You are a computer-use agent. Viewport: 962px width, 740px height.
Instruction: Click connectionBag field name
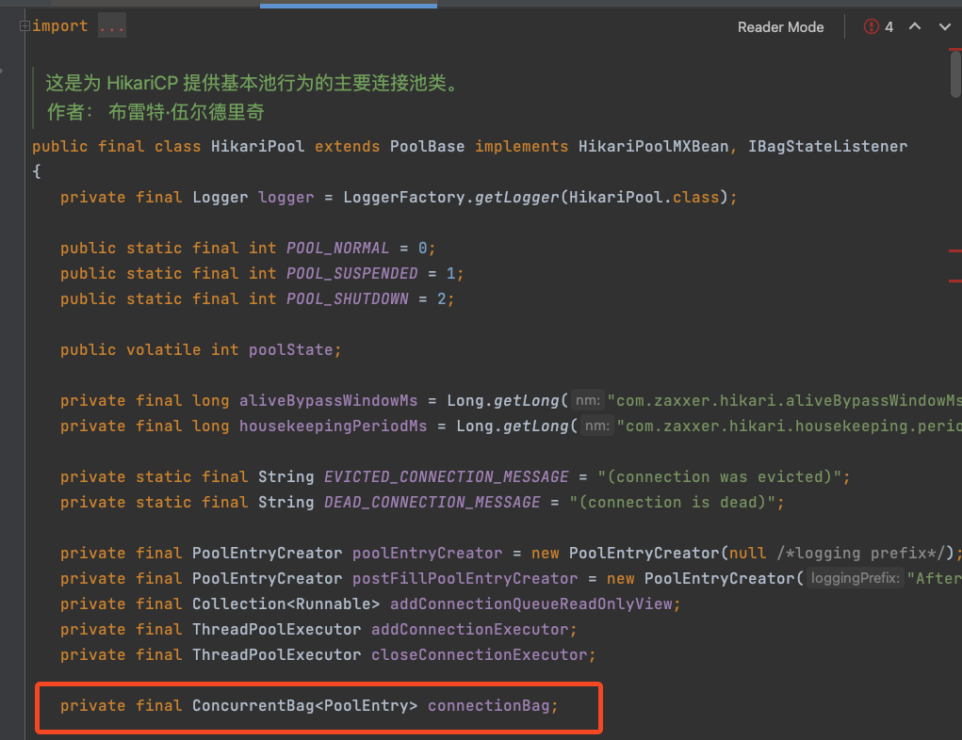click(x=488, y=706)
